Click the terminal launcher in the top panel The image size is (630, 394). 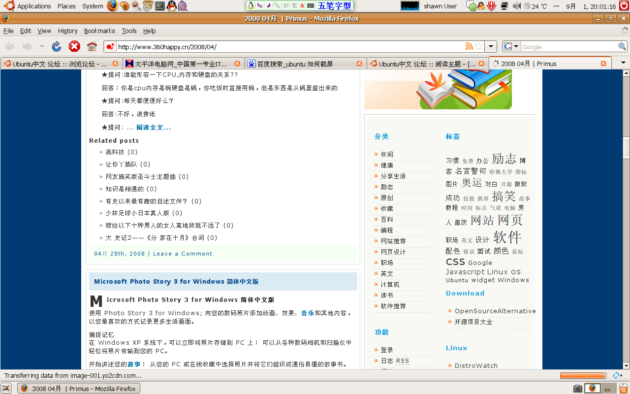(x=159, y=6)
